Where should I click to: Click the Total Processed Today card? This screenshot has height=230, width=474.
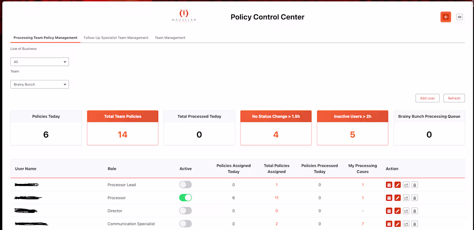tap(199, 128)
